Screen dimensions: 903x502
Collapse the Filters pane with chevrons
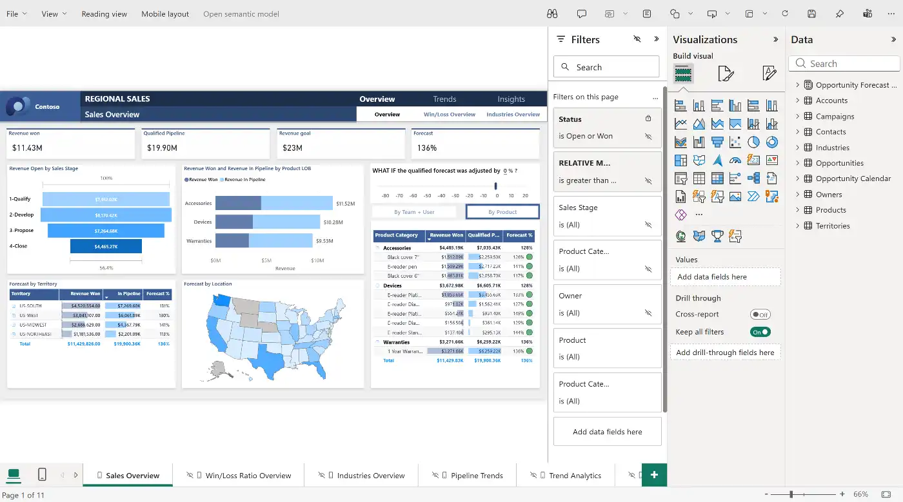(657, 39)
